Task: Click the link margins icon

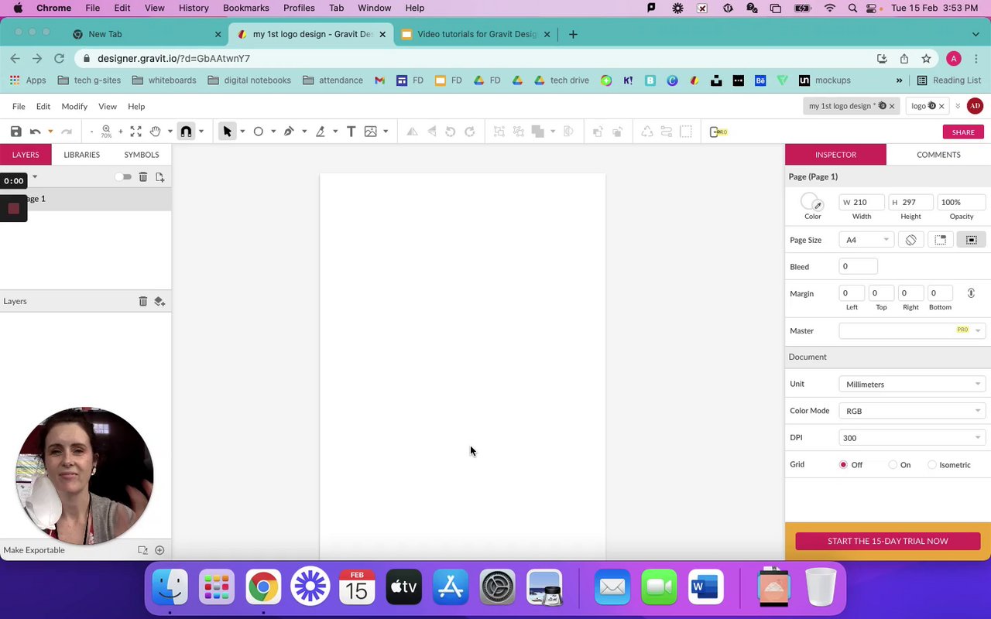Action: click(971, 293)
